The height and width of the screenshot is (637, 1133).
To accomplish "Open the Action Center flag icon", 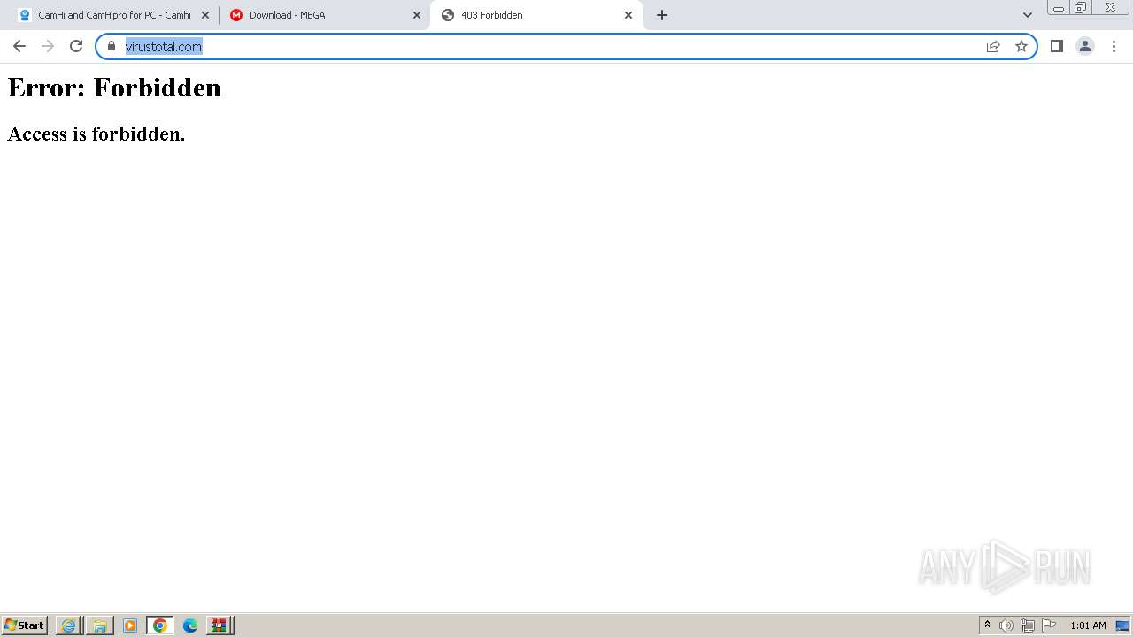I will 1049,625.
